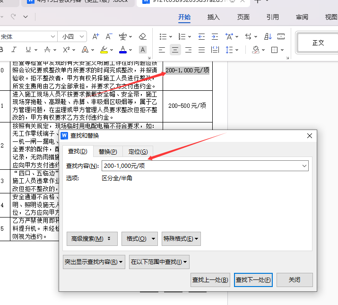Align paragraph text left
338x305 pixels.
point(162,50)
